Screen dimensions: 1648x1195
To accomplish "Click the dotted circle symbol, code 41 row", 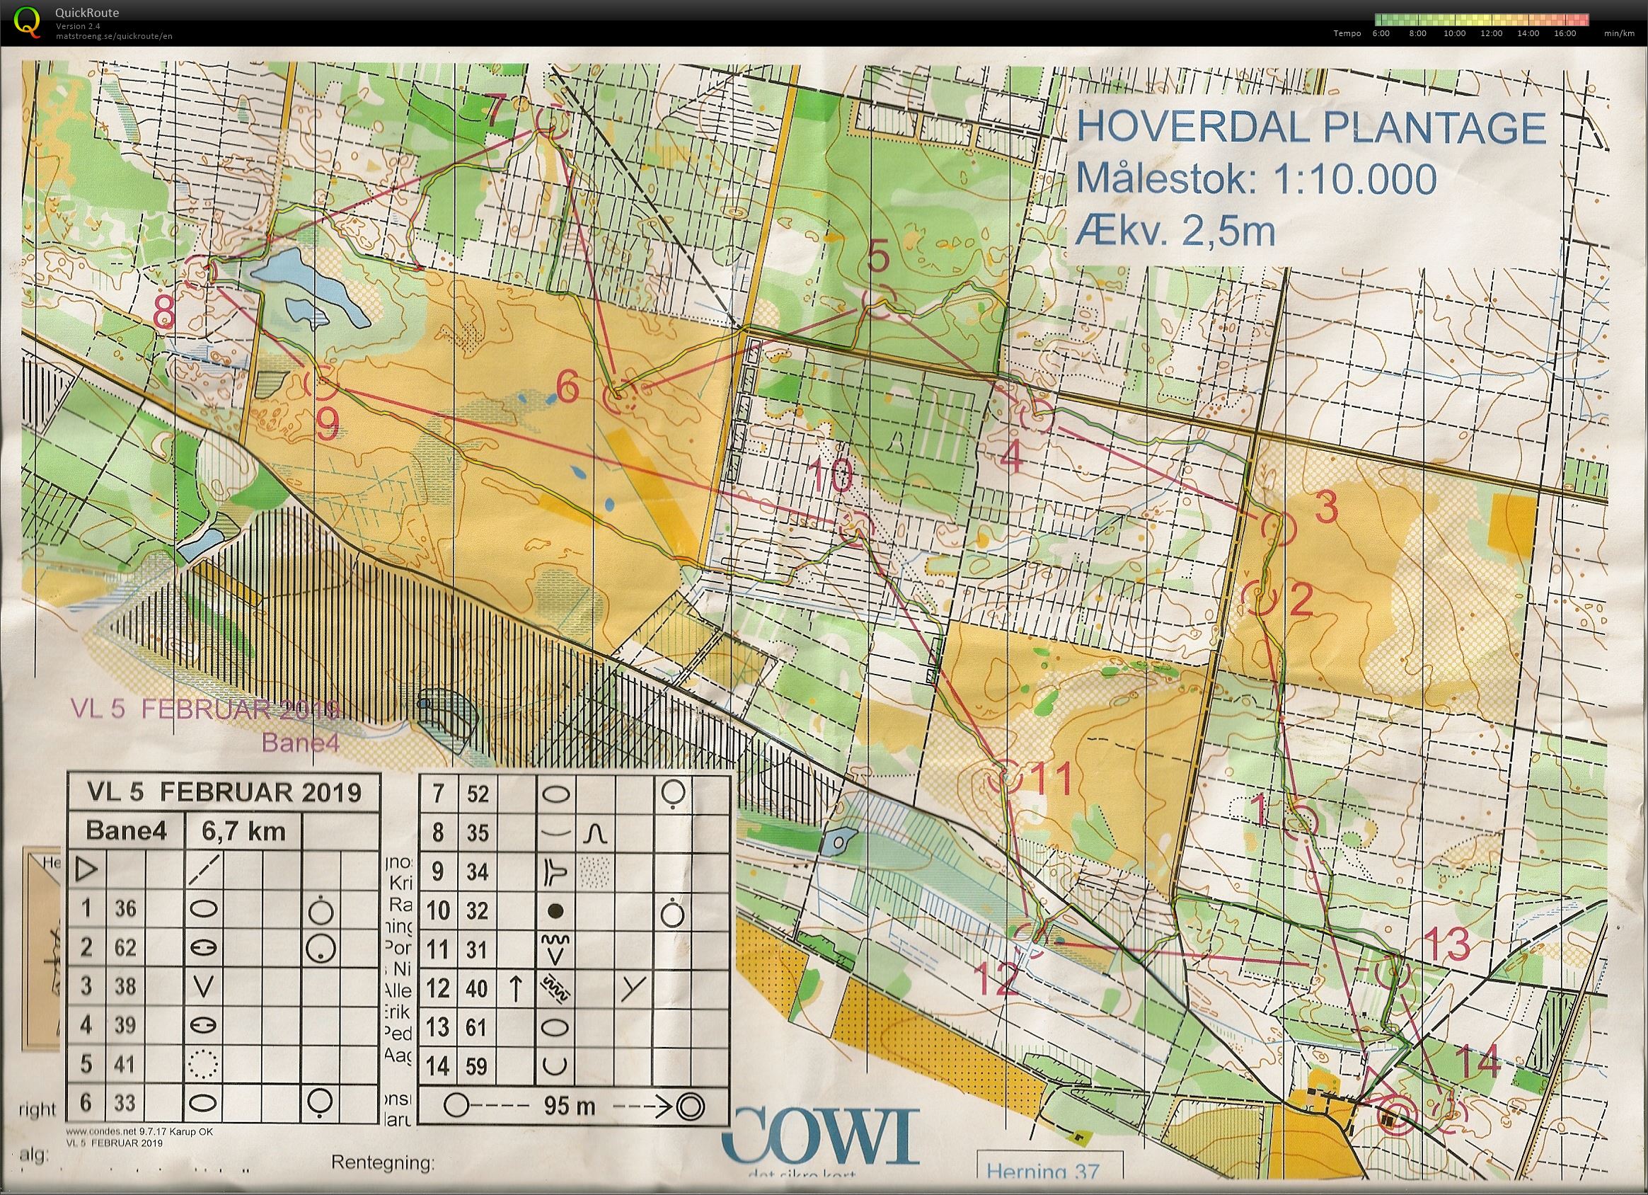I will pos(204,1064).
